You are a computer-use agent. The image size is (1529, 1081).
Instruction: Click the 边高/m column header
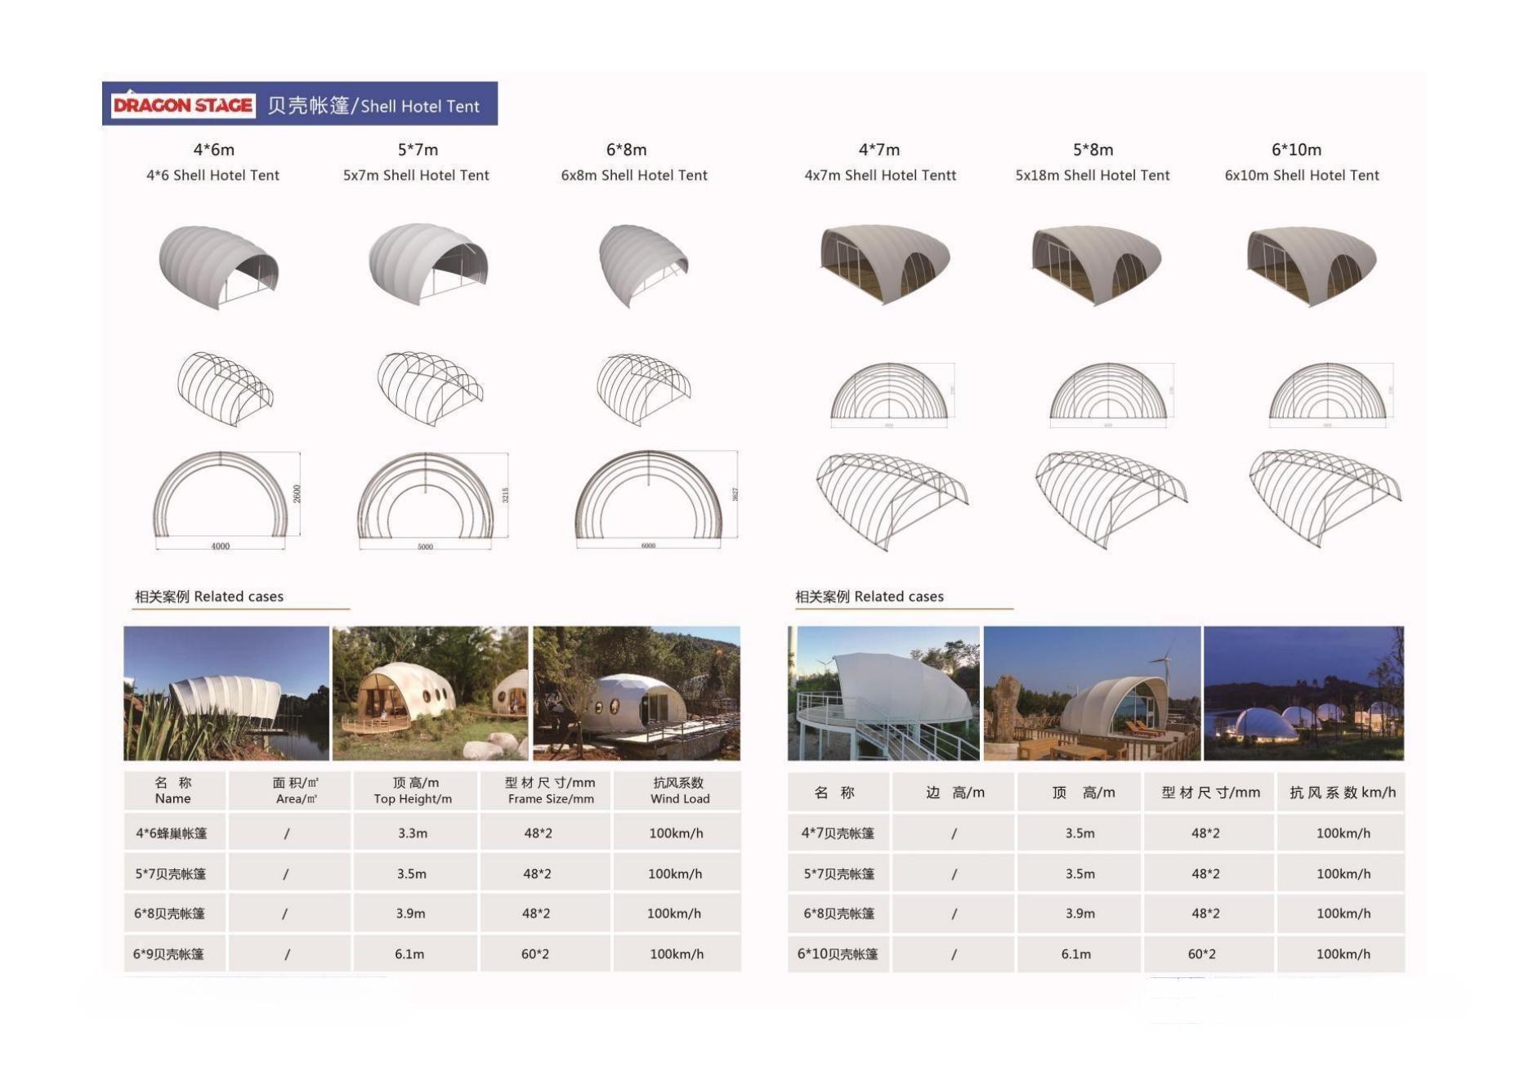(953, 792)
